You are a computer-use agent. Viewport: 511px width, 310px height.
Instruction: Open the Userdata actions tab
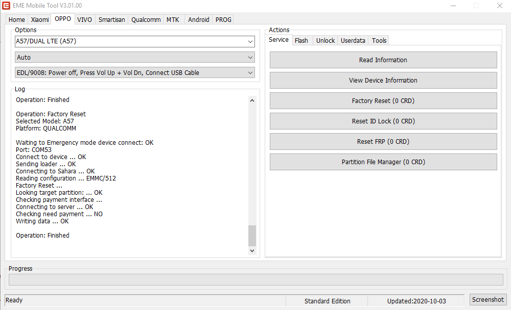[x=353, y=40]
